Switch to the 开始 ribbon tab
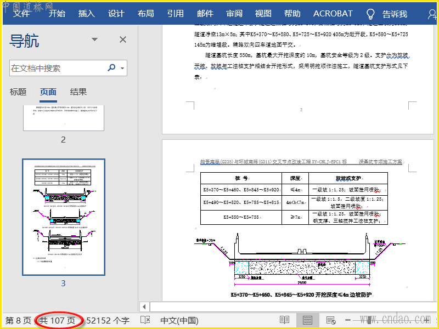 57,13
